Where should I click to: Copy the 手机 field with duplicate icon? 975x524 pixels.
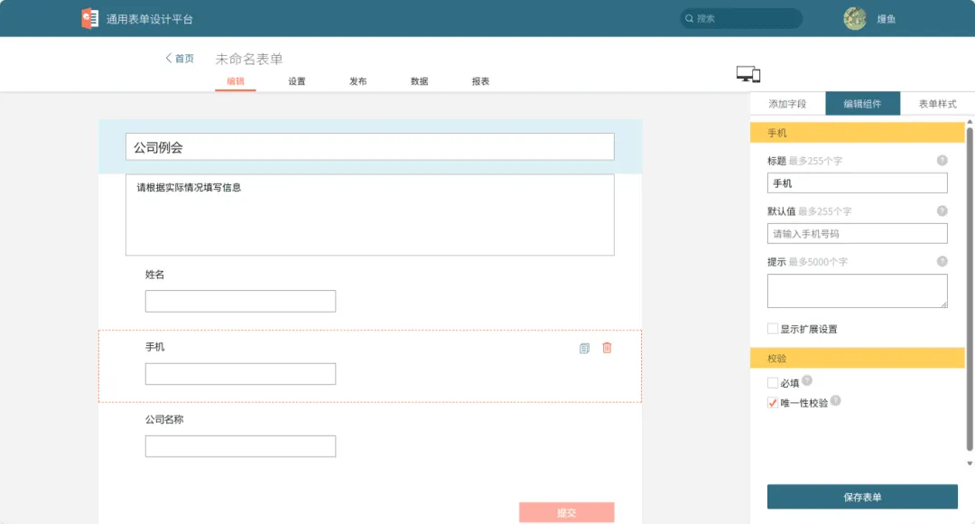(584, 349)
